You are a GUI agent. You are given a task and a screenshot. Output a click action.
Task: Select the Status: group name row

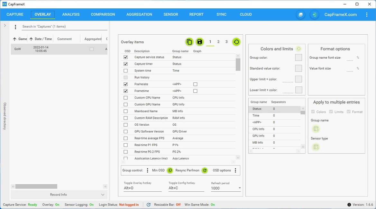click(x=275, y=109)
